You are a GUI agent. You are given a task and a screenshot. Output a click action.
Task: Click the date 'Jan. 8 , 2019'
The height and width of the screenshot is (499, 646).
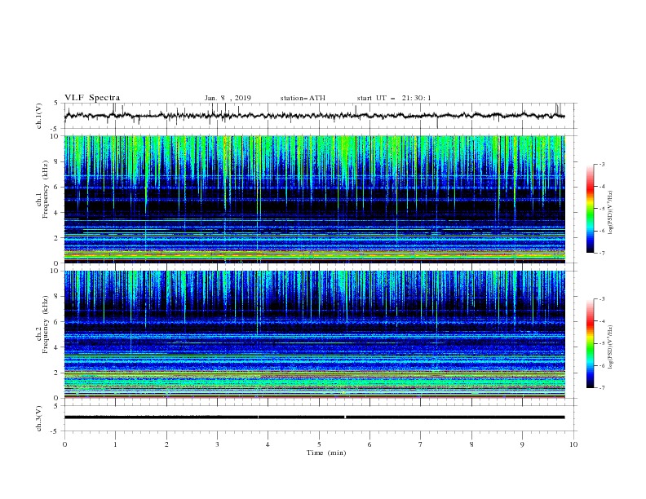click(x=228, y=98)
